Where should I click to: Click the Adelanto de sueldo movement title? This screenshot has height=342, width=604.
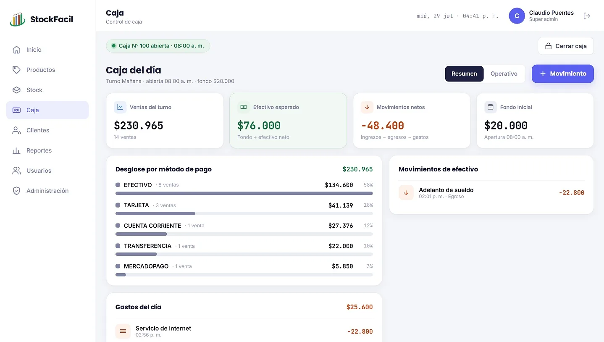446,190
